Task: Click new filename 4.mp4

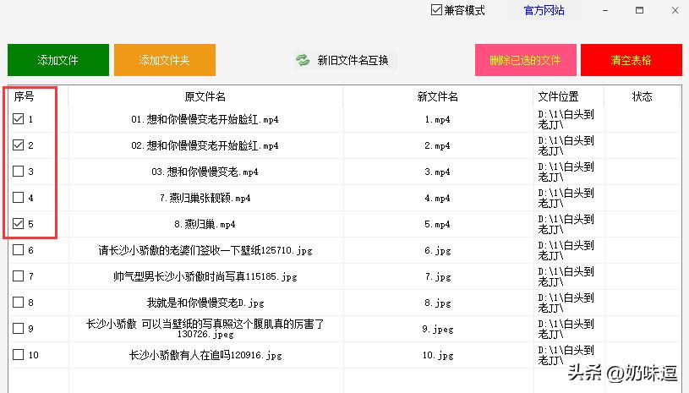Action: click(x=437, y=198)
